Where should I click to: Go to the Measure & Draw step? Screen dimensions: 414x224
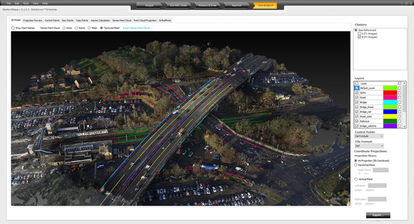tap(207, 5)
